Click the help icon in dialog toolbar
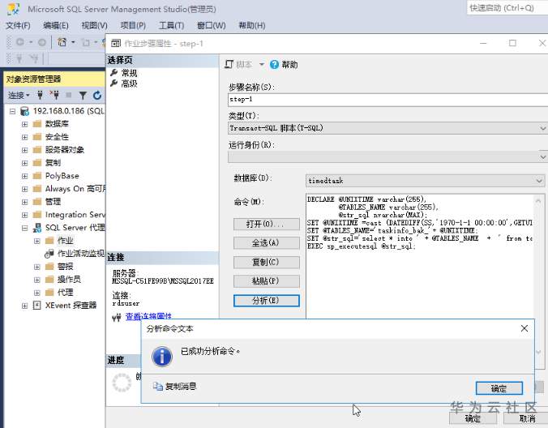Viewport: 548px width, 428px height. (274, 65)
